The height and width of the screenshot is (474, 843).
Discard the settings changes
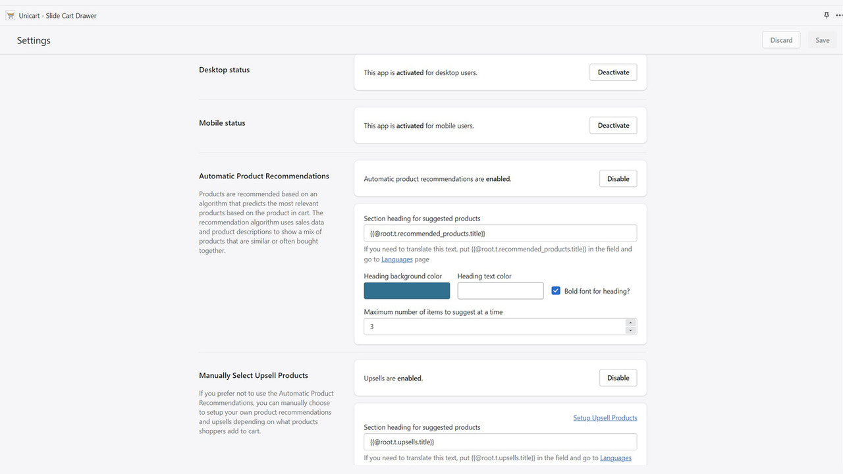[780, 39]
